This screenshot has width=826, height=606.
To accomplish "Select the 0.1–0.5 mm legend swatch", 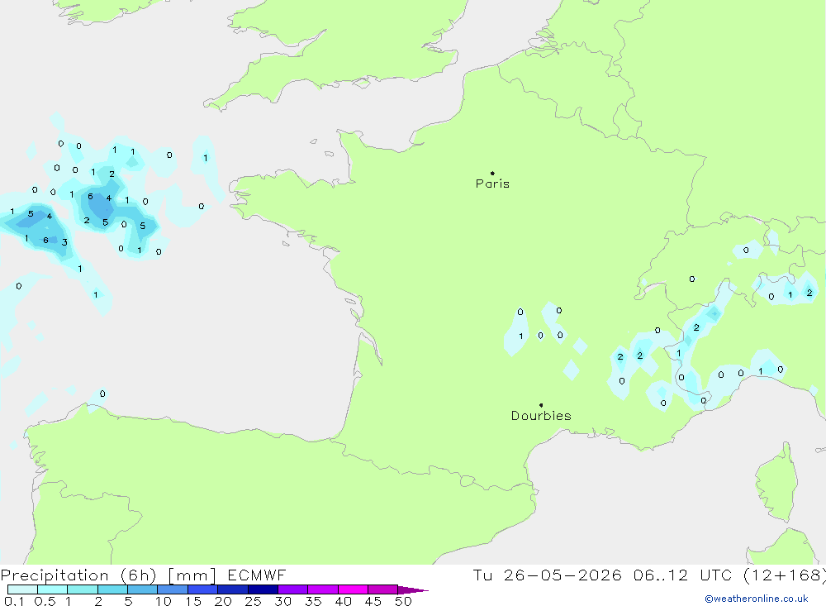I will 22,589.
